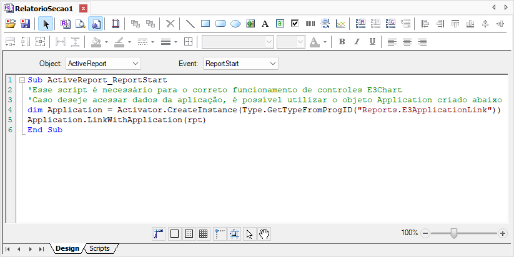Select the ellipse shape tool
This screenshot has width=514, height=257.
pyautogui.click(x=235, y=24)
